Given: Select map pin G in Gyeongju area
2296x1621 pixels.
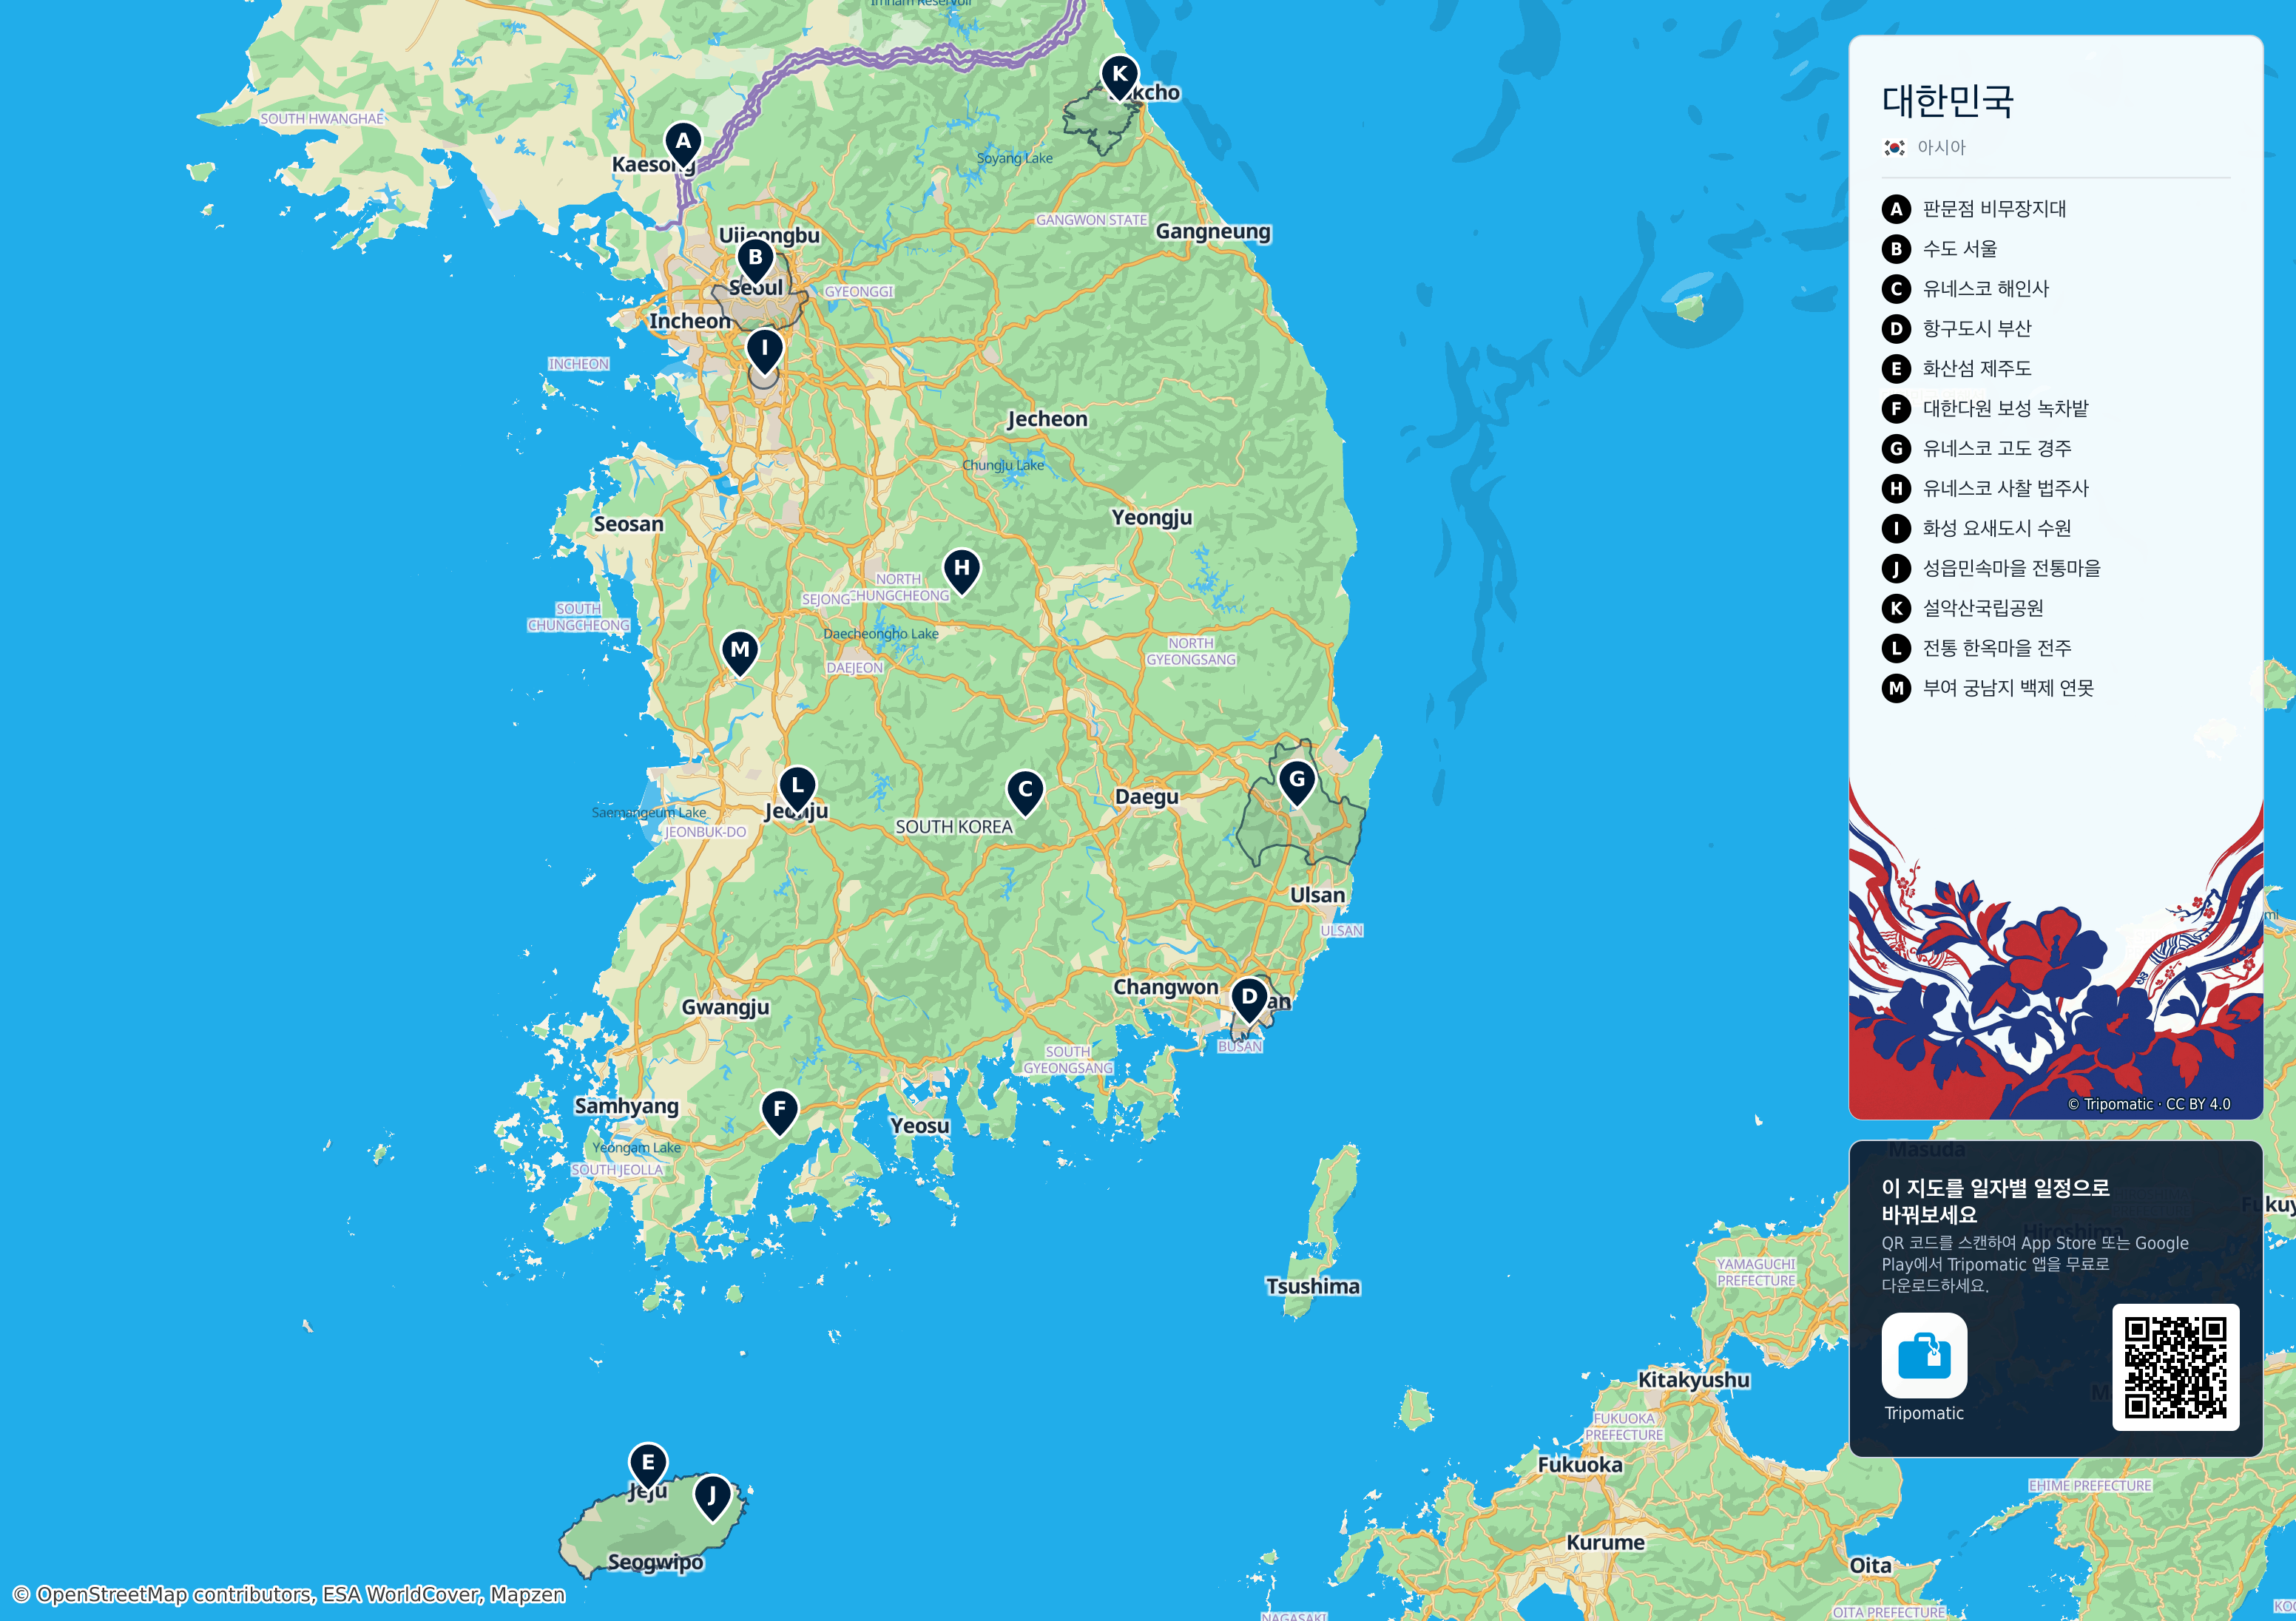Looking at the screenshot, I should tap(1297, 782).
